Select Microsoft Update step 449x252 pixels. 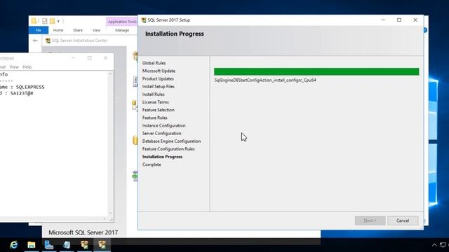coord(159,71)
